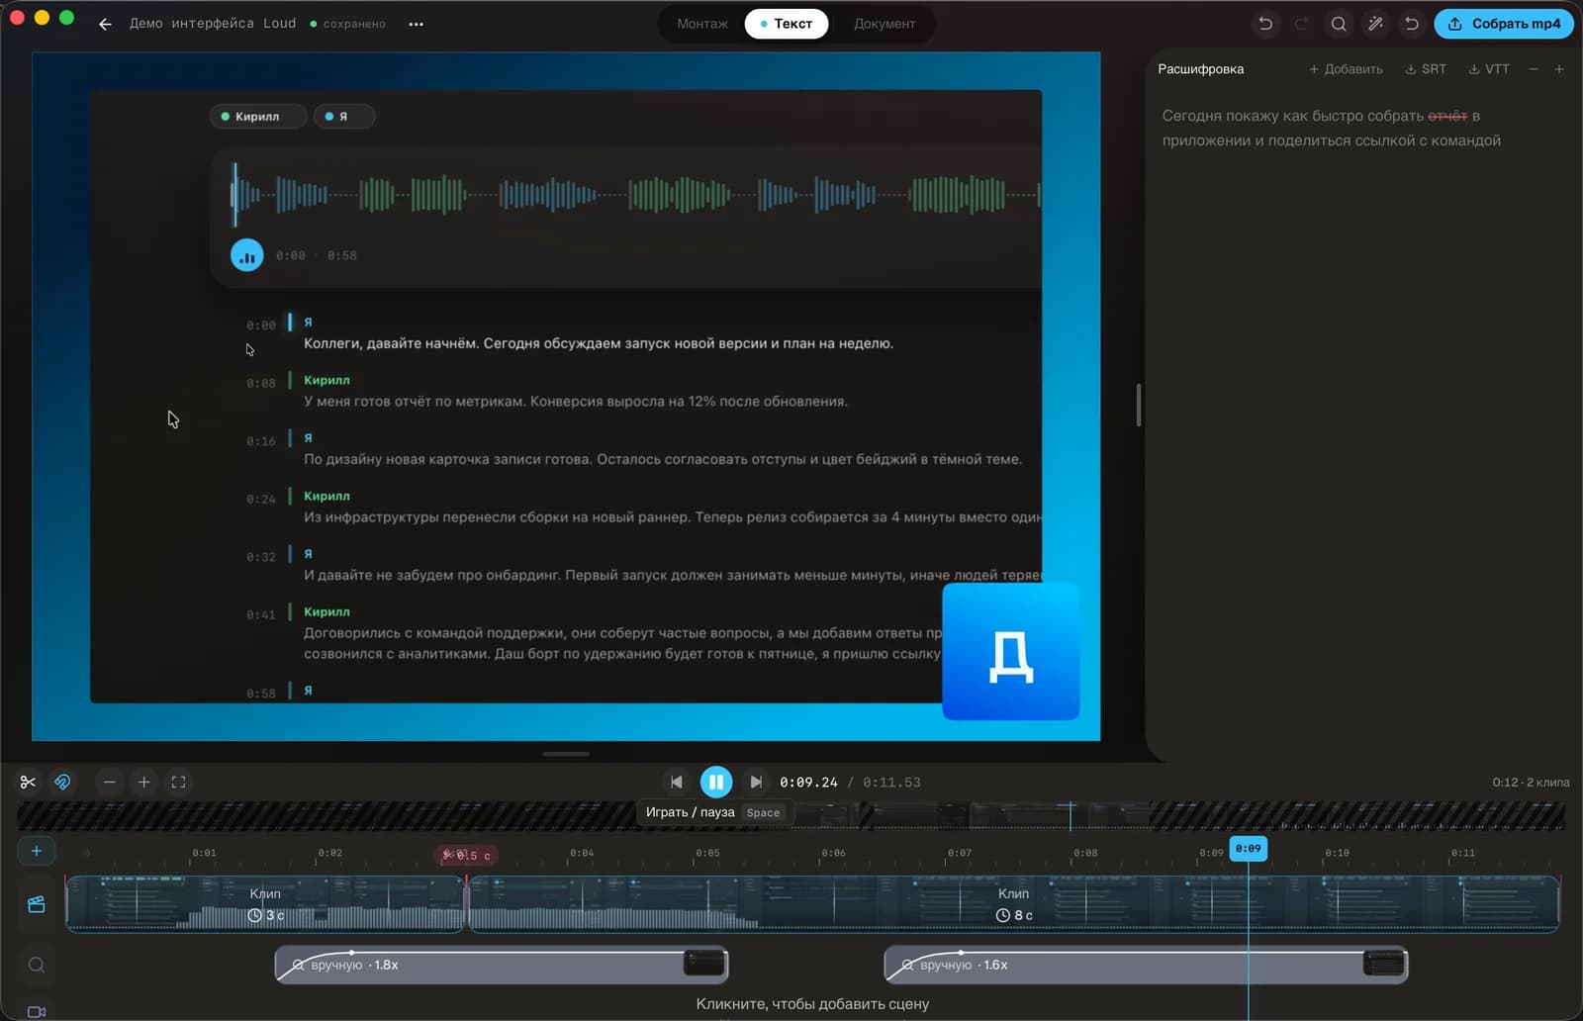Click the revert icon left of Собрать mp4
Screen dimensions: 1583x1021
pos(1412,24)
